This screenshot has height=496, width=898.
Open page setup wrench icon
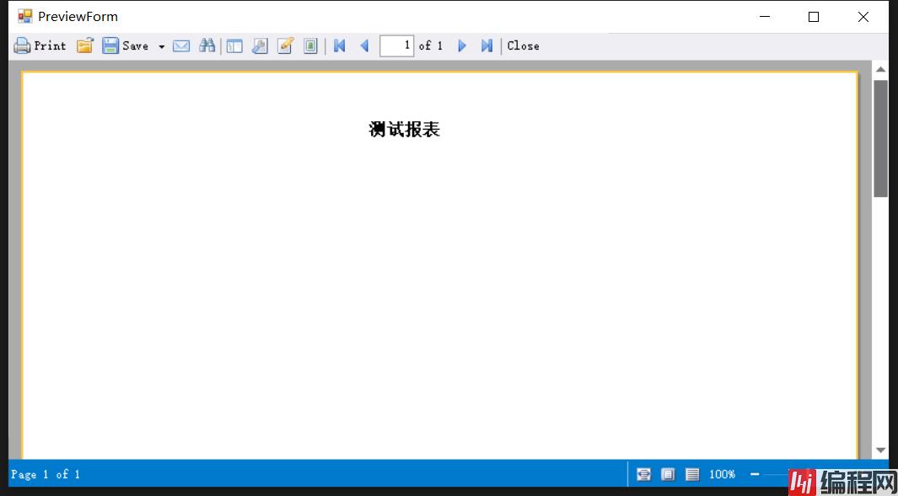(260, 46)
